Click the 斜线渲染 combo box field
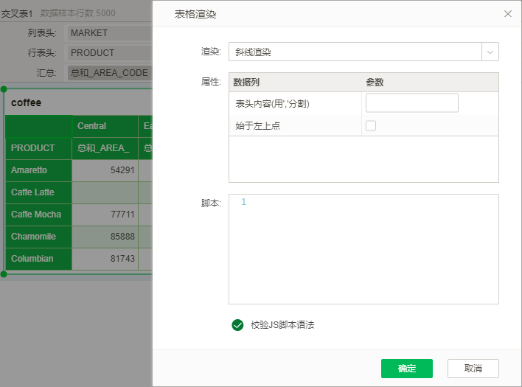 (355, 52)
